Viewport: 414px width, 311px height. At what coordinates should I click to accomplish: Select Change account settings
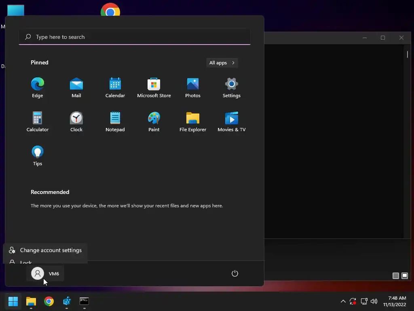click(x=45, y=250)
